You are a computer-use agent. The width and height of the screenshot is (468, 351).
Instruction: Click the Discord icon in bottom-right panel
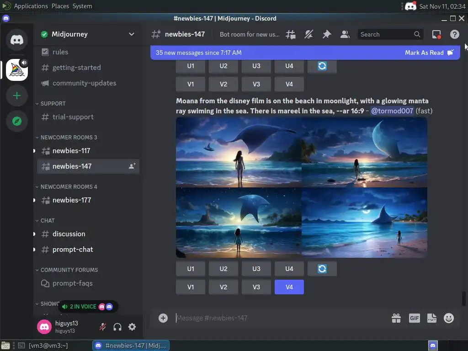(433, 346)
